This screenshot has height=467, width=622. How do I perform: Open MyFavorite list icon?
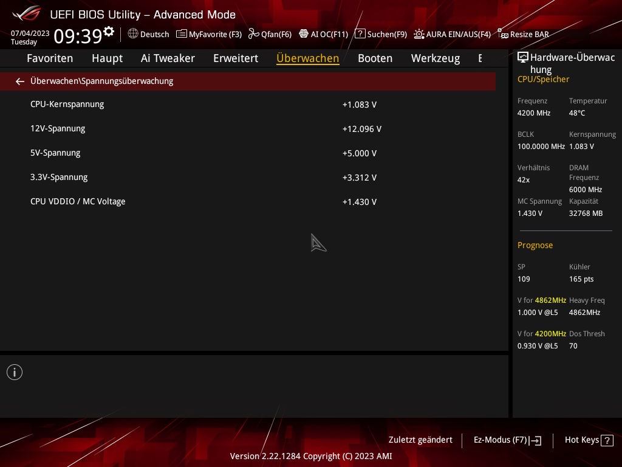click(x=181, y=34)
